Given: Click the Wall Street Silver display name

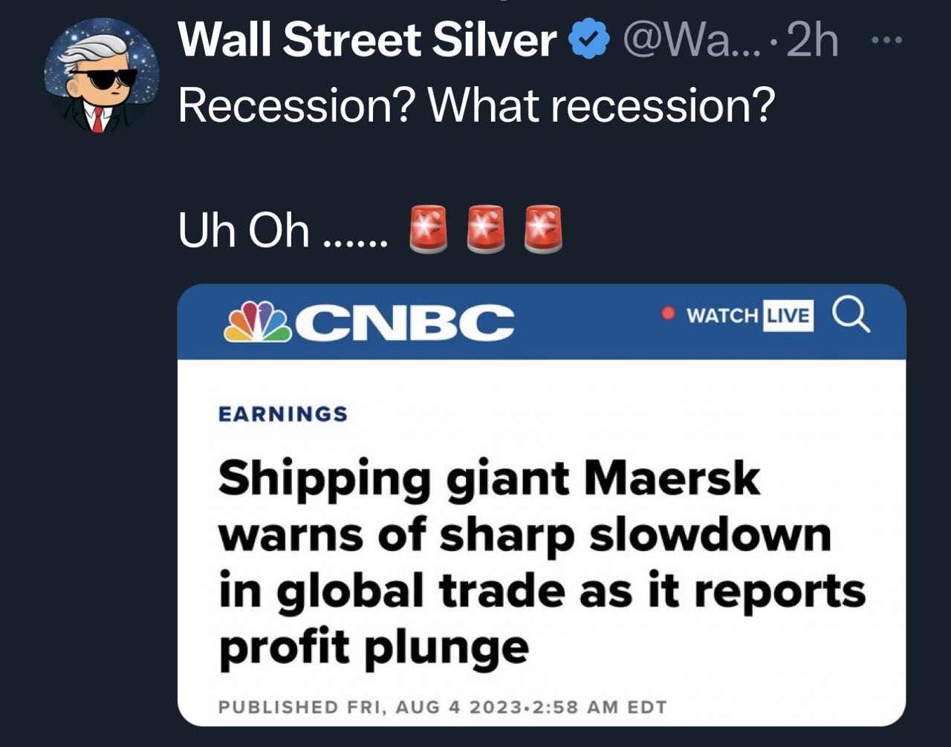Looking at the screenshot, I should click(367, 40).
